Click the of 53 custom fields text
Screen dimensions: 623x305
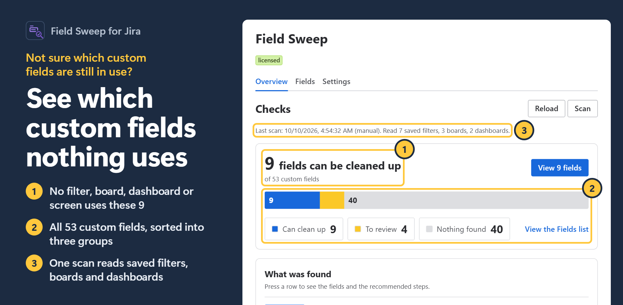[x=292, y=179]
